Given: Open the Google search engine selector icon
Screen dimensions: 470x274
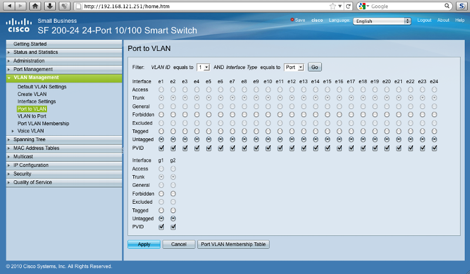Looking at the screenshot, I should [364, 6].
